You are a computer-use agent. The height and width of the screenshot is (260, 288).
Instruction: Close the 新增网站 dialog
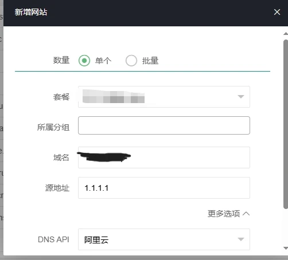(x=277, y=12)
